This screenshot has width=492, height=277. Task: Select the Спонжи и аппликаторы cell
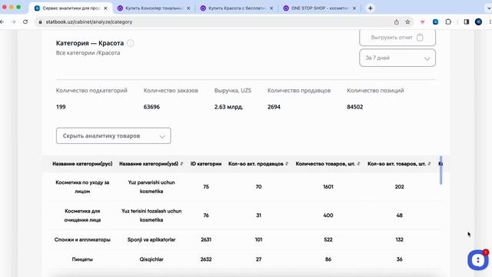[x=82, y=239]
